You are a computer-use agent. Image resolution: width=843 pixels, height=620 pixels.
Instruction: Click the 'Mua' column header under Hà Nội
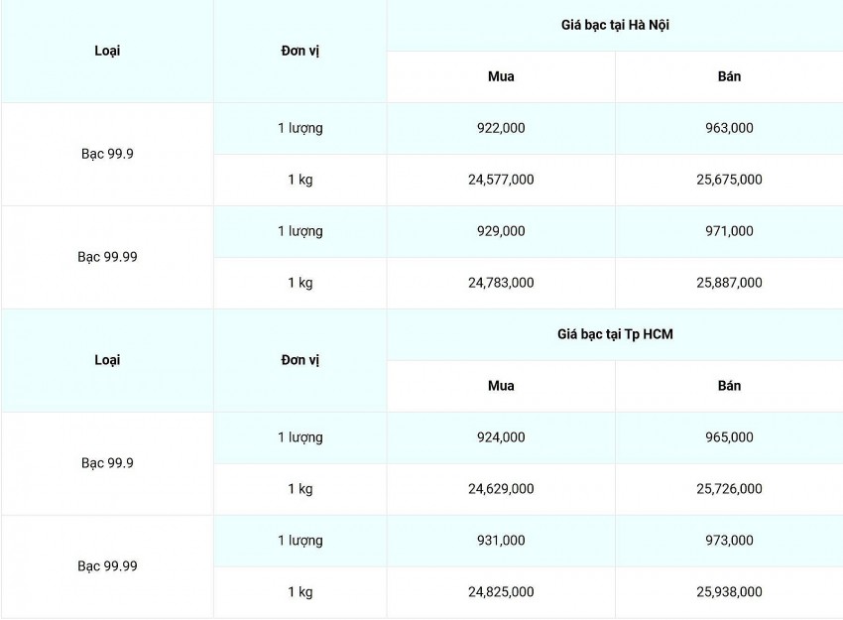(x=501, y=76)
